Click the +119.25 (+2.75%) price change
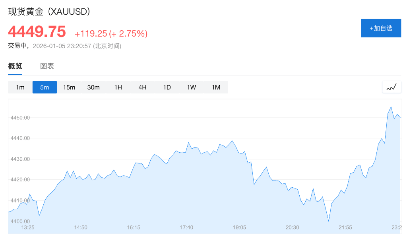The image size is (407, 241). click(x=111, y=34)
